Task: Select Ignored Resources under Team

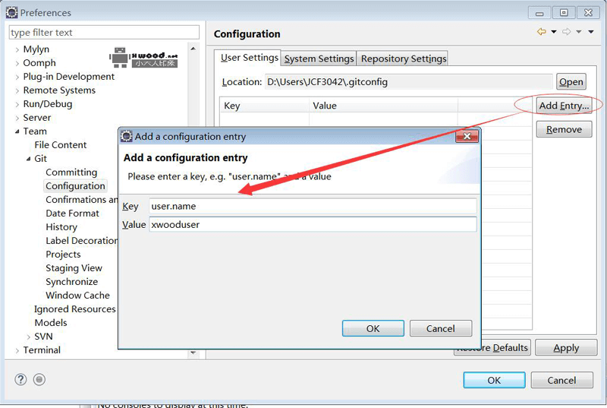Action: pyautogui.click(x=74, y=309)
